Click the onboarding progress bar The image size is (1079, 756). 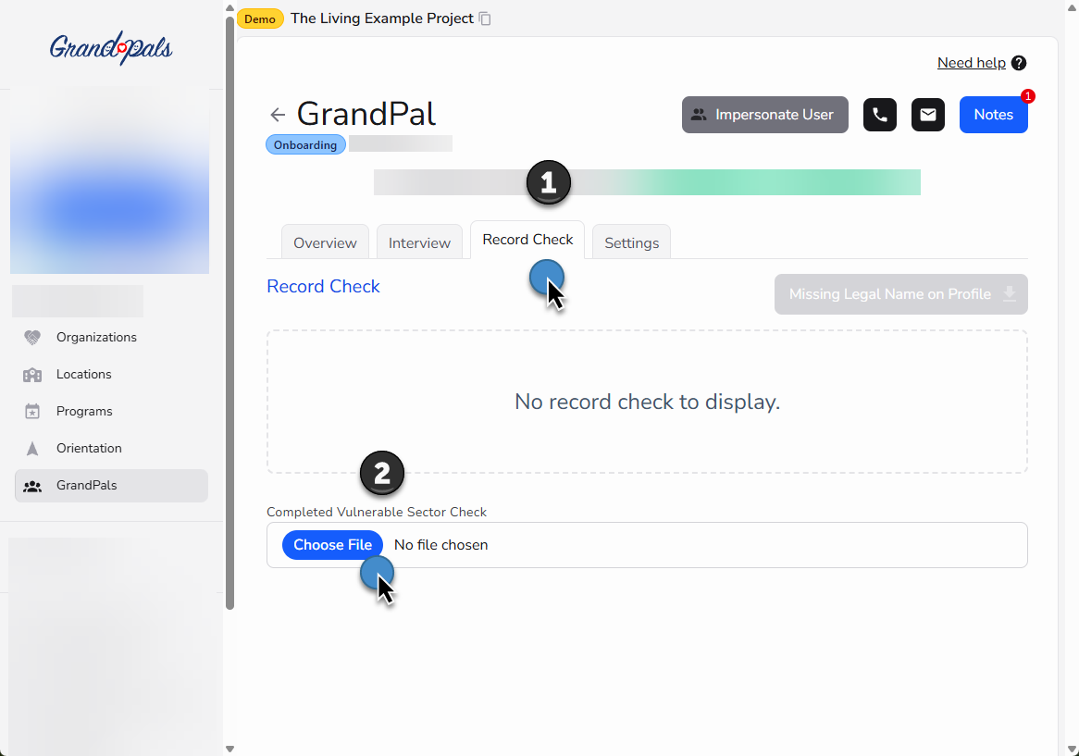point(647,182)
